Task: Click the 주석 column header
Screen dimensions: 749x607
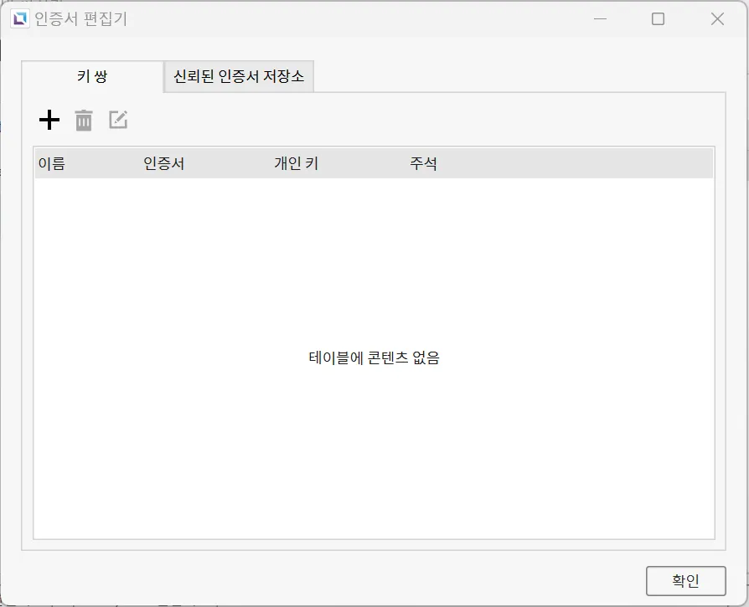Action: [x=423, y=164]
